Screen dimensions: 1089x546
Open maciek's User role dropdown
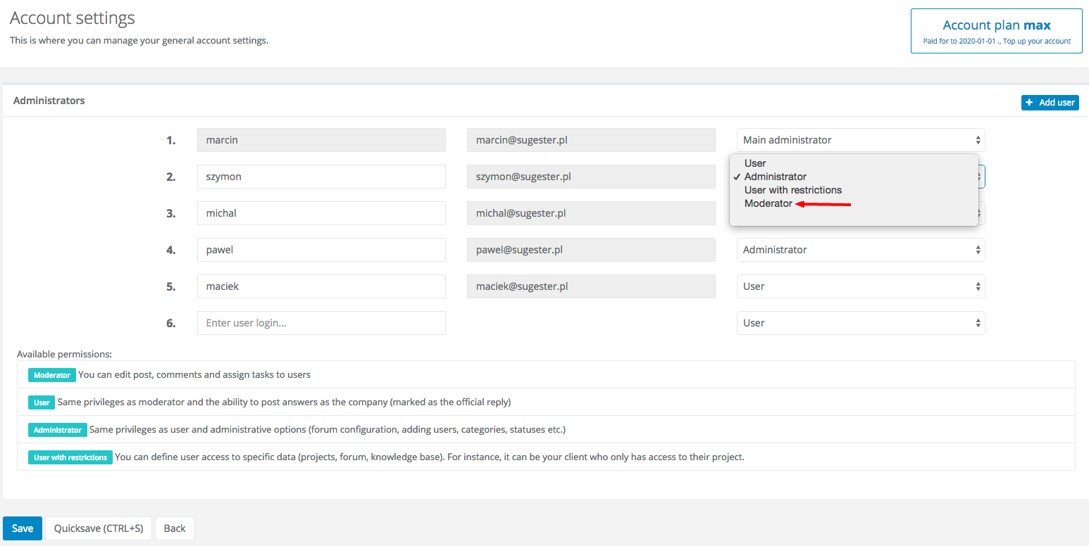click(x=860, y=286)
